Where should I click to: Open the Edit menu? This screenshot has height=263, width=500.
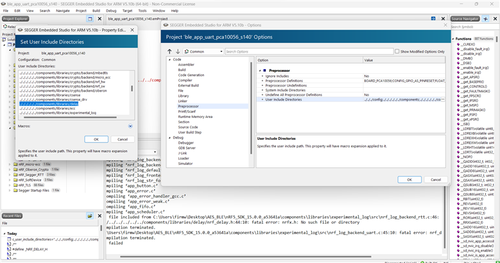pyautogui.click(x=17, y=11)
